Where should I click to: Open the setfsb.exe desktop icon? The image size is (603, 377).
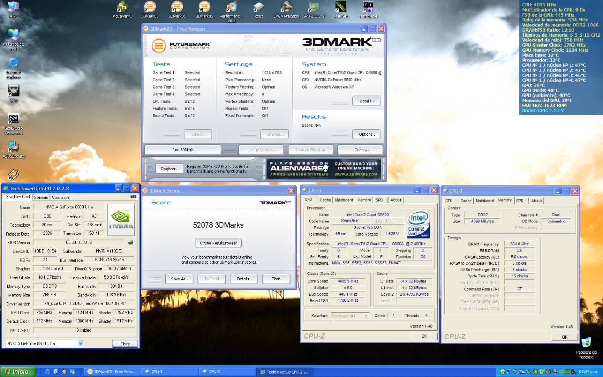coord(368,10)
